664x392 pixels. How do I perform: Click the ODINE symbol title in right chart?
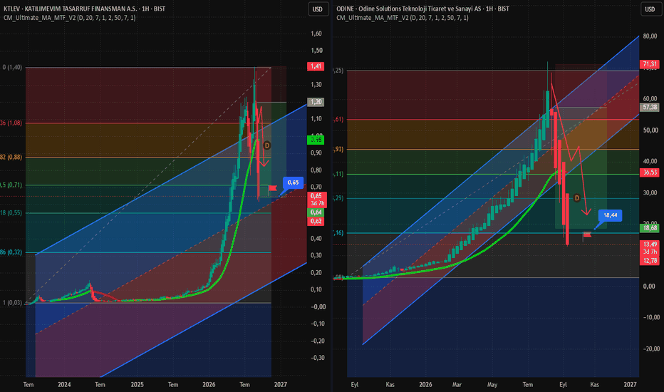(x=422, y=9)
